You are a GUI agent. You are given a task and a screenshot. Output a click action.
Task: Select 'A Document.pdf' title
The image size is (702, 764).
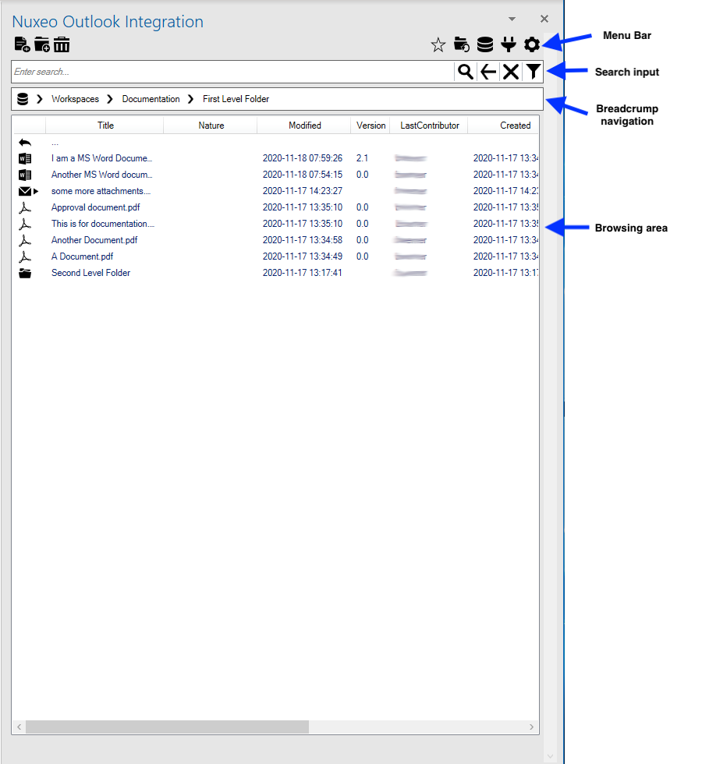click(83, 256)
